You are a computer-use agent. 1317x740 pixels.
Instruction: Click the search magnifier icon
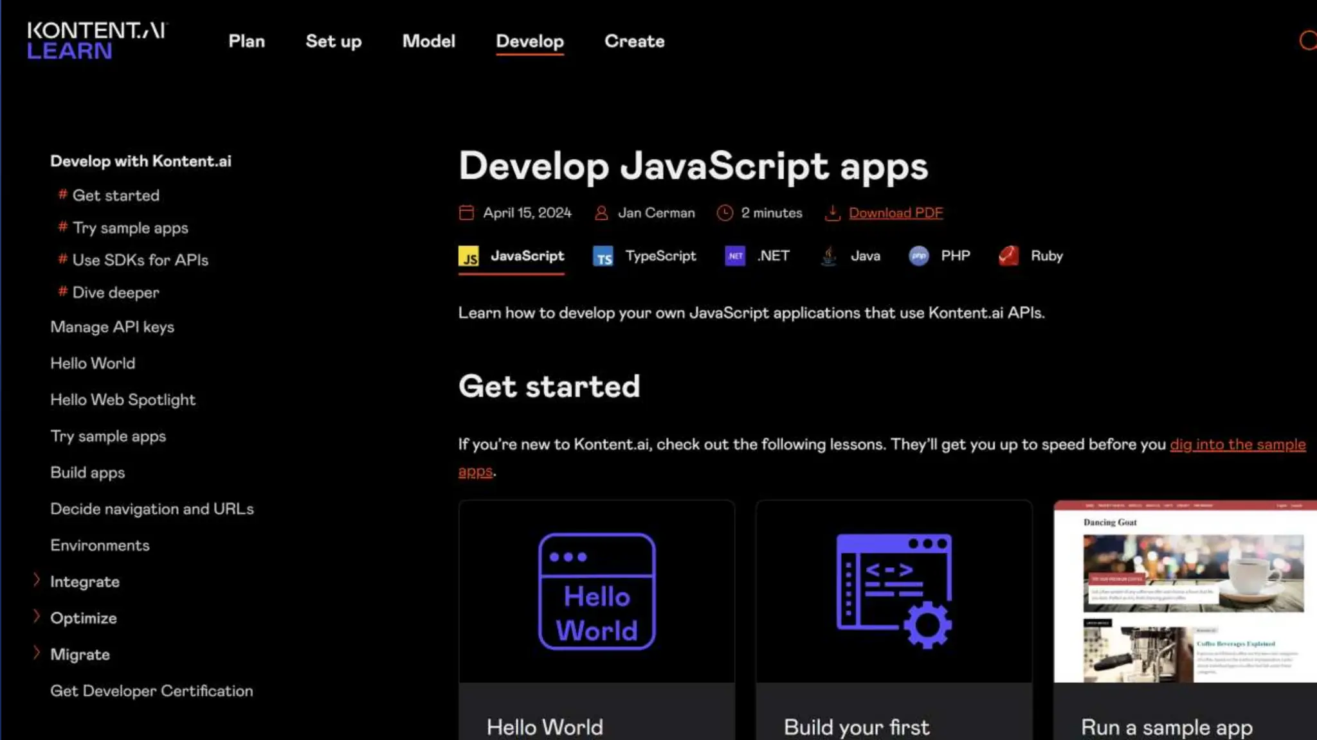[1308, 40]
